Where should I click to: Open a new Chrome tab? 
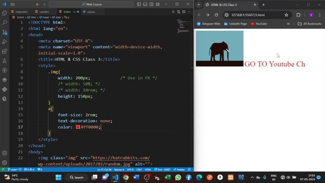pyautogui.click(x=264, y=5)
